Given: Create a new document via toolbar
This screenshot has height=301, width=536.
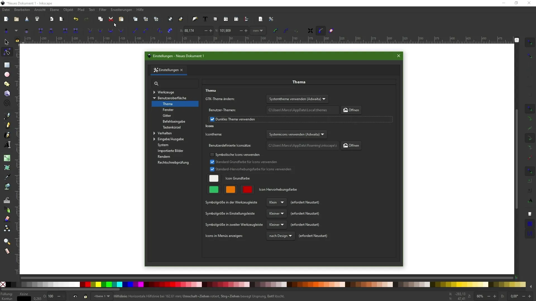Looking at the screenshot, I should tap(6, 19).
